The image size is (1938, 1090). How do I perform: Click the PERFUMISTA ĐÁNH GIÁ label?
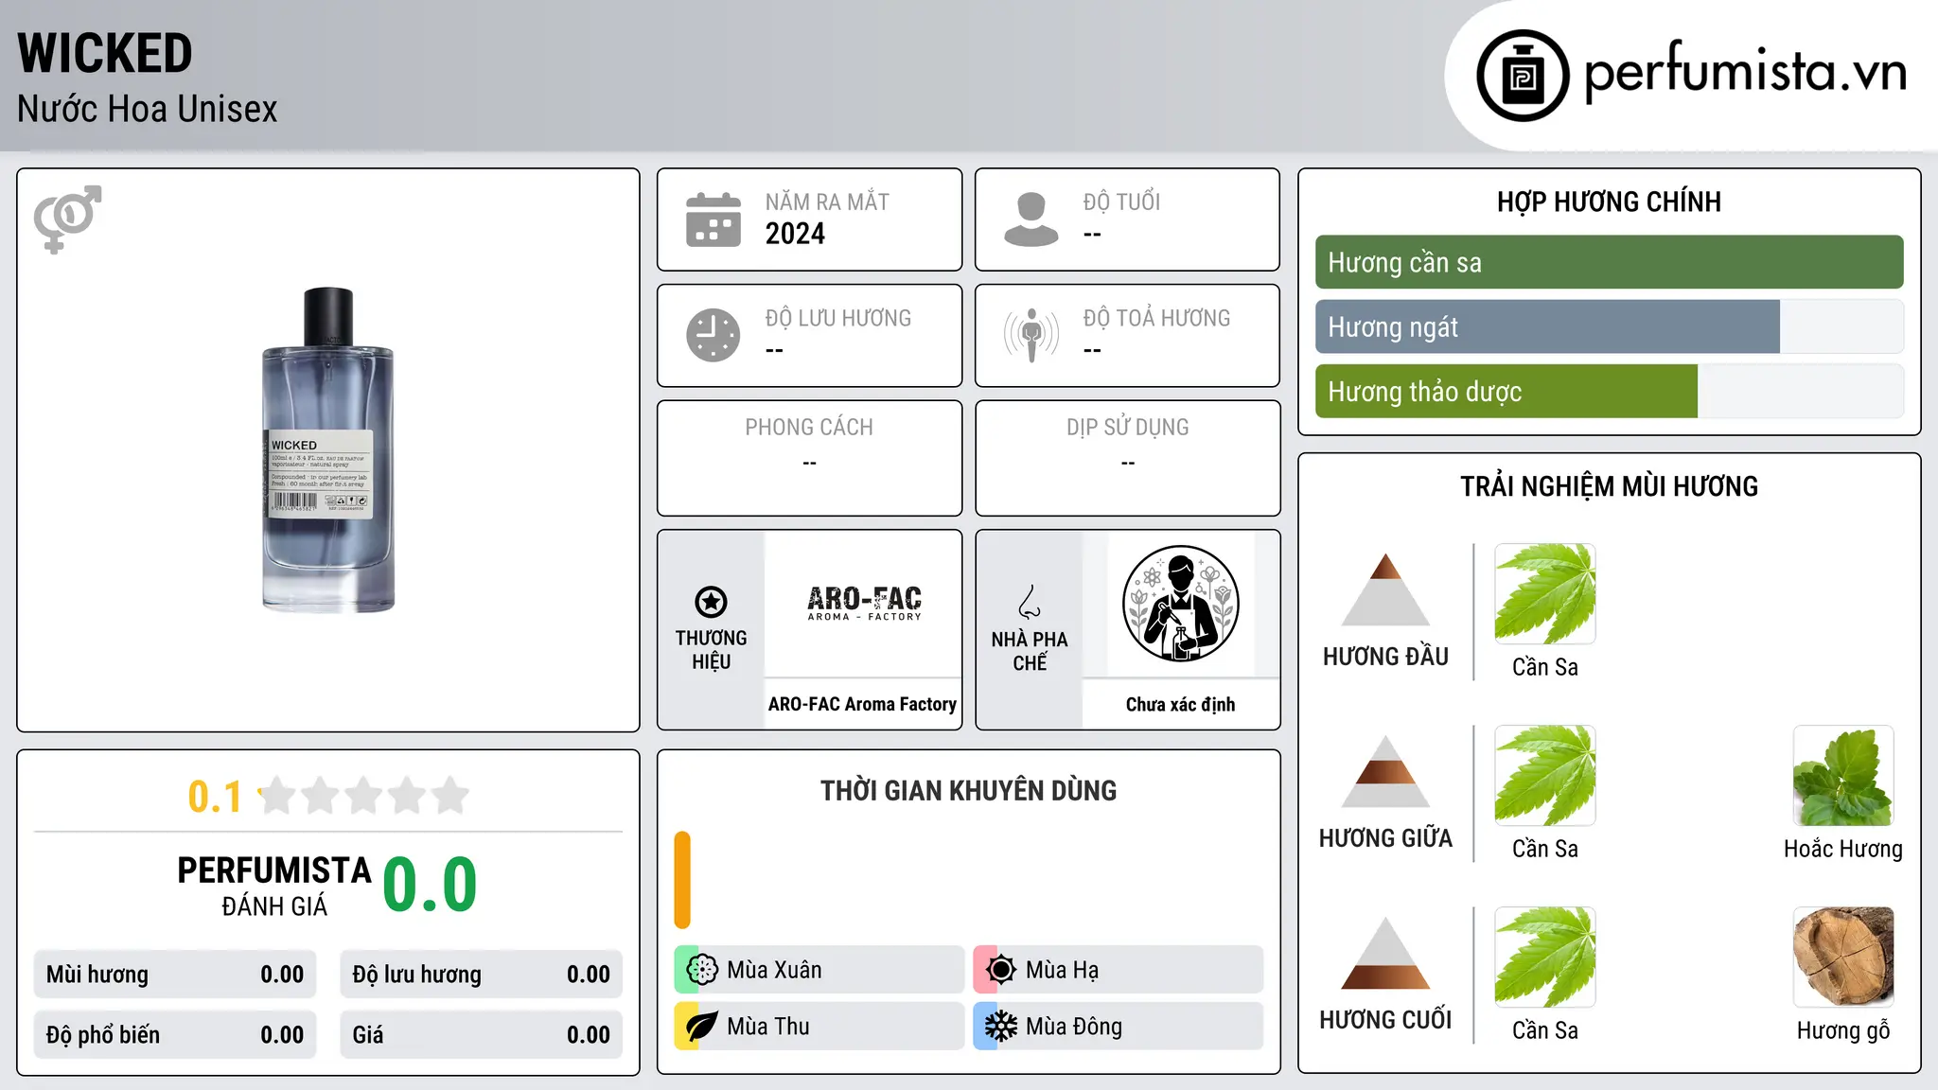click(x=274, y=886)
